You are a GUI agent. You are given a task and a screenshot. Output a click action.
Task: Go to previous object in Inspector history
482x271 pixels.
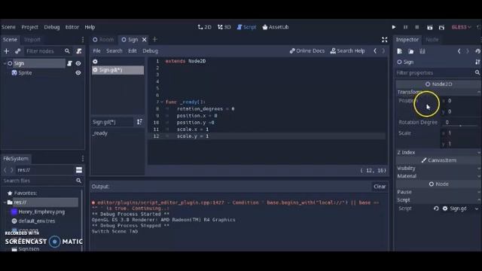(459, 51)
